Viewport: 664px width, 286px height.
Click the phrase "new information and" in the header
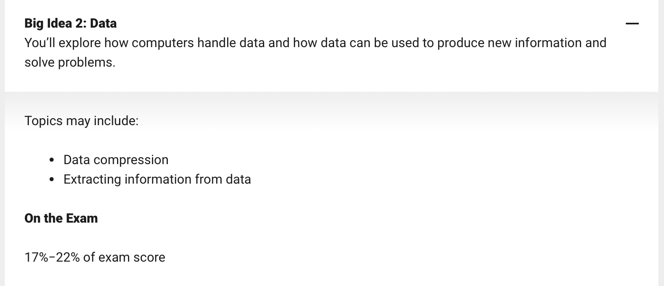click(x=547, y=43)
